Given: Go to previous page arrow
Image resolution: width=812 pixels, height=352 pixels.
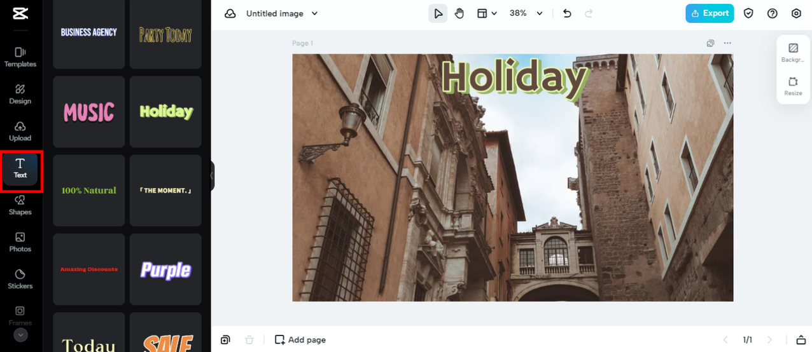Looking at the screenshot, I should pos(725,340).
